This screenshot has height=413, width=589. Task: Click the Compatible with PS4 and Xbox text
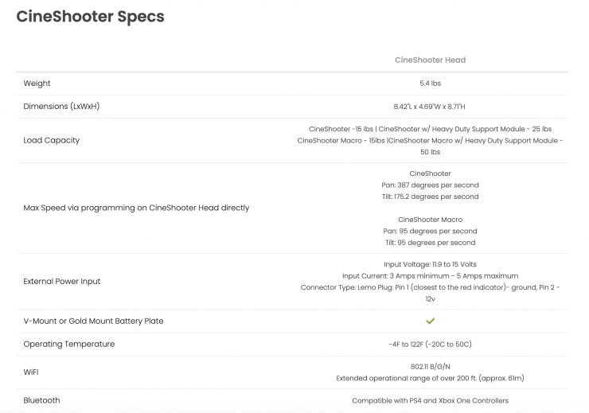pyautogui.click(x=430, y=400)
